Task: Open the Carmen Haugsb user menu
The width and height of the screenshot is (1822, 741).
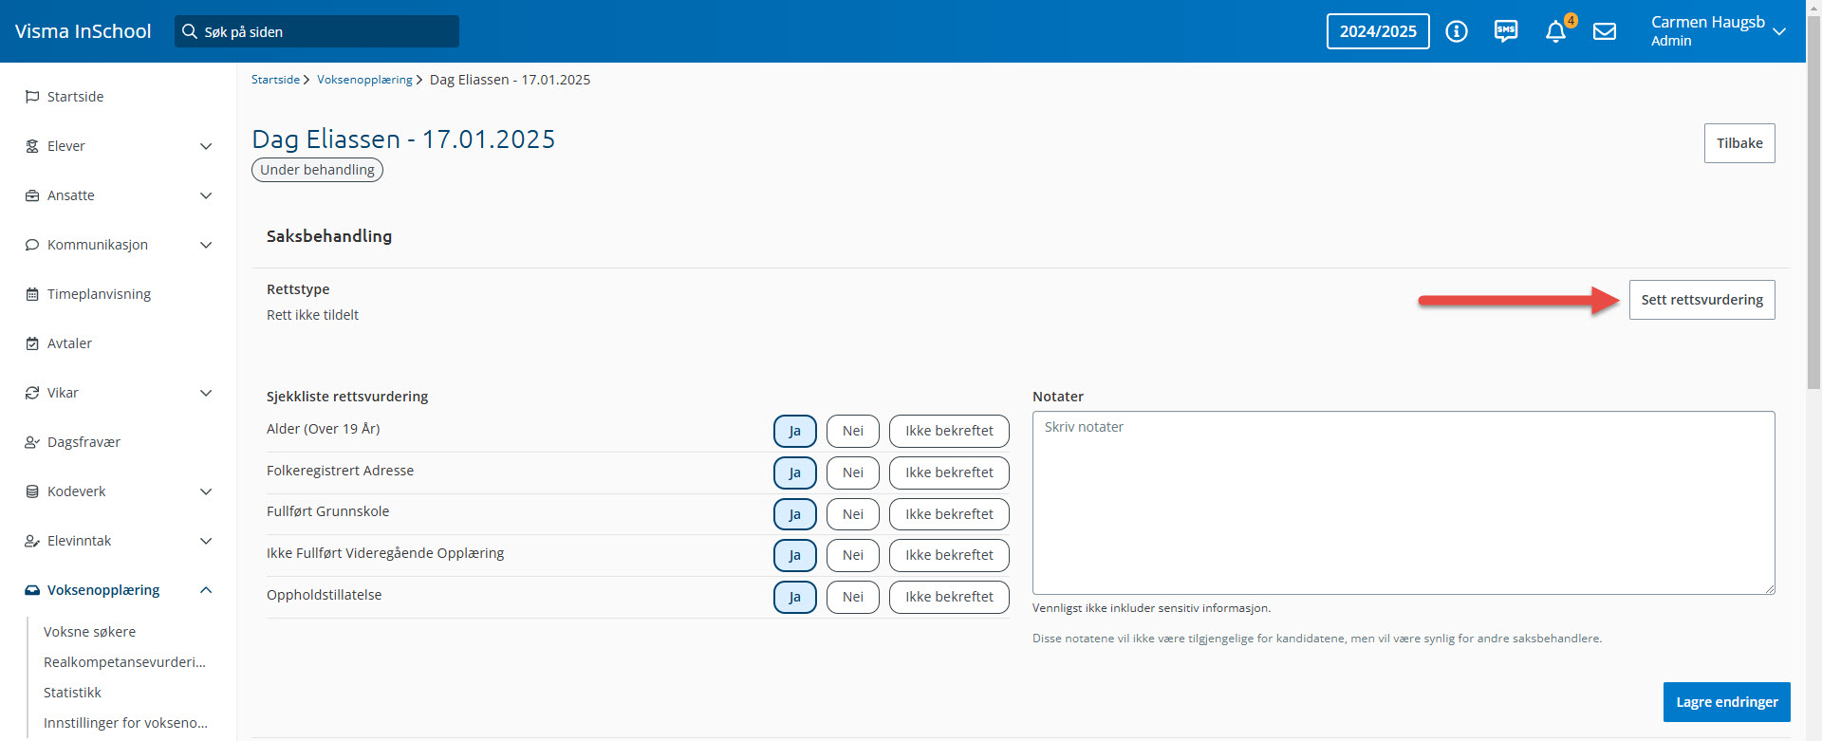Action: [1718, 31]
